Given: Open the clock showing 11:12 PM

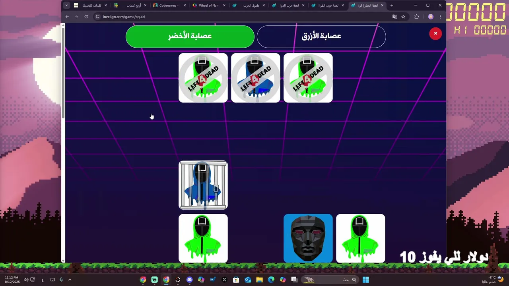Looking at the screenshot, I should [12, 280].
